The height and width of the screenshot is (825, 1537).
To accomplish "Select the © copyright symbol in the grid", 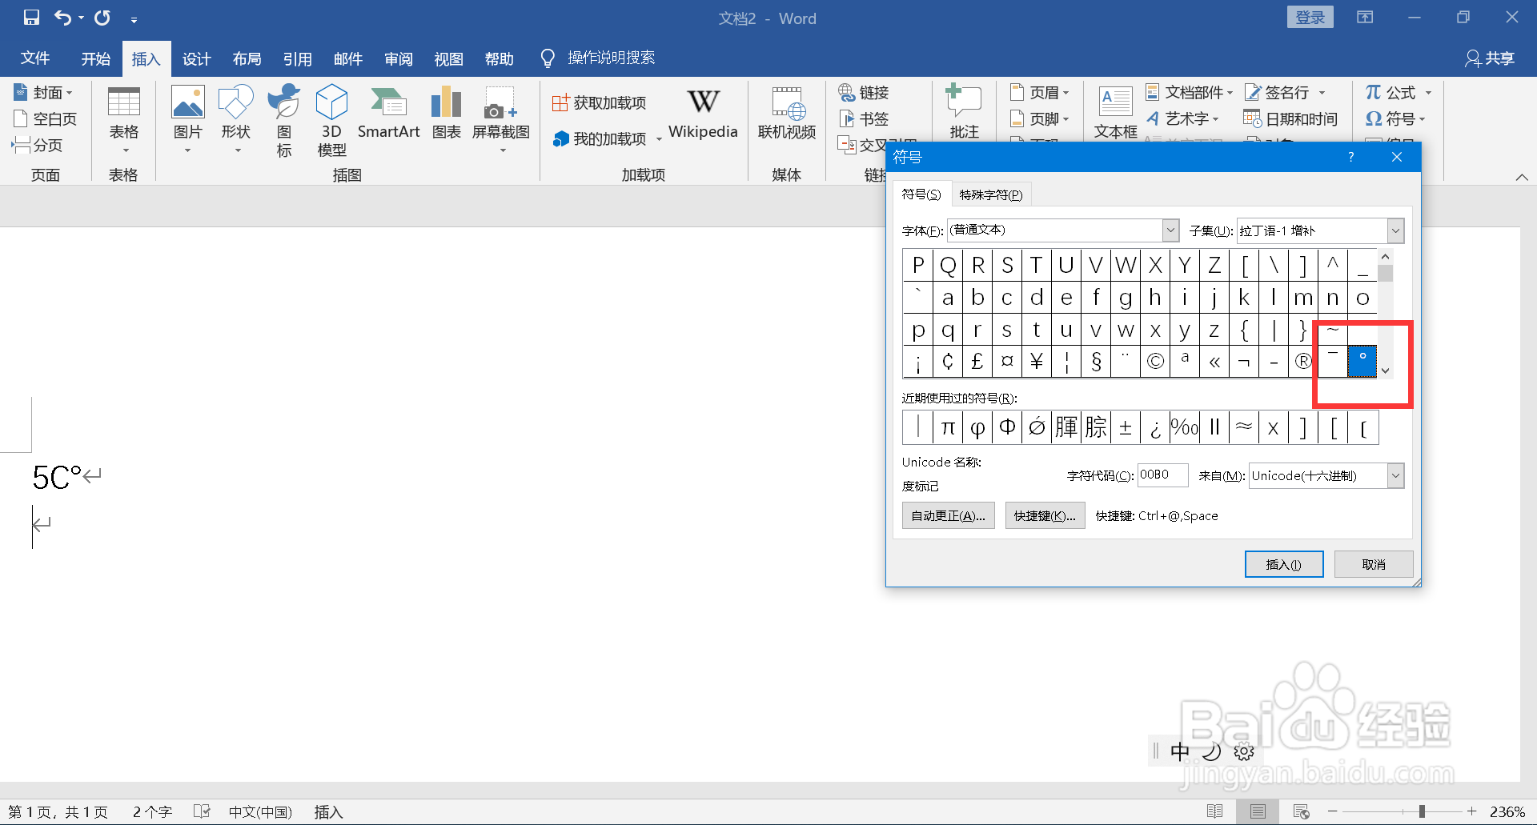I will pos(1155,362).
